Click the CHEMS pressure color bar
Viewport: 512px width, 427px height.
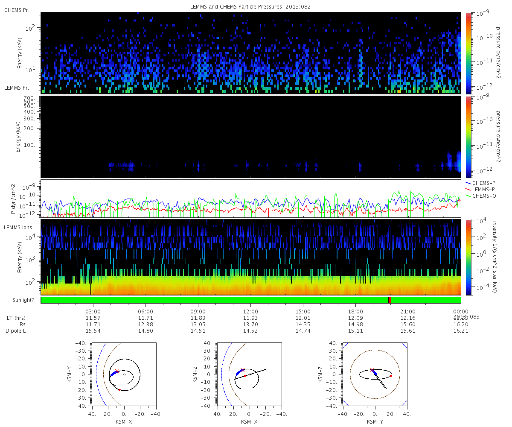coord(468,53)
